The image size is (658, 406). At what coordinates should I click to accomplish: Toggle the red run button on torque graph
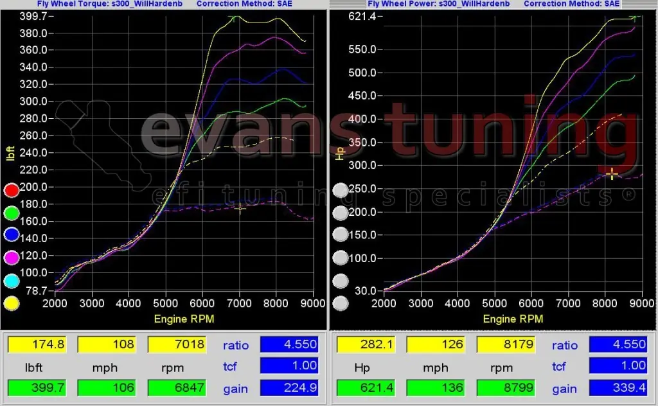point(12,190)
